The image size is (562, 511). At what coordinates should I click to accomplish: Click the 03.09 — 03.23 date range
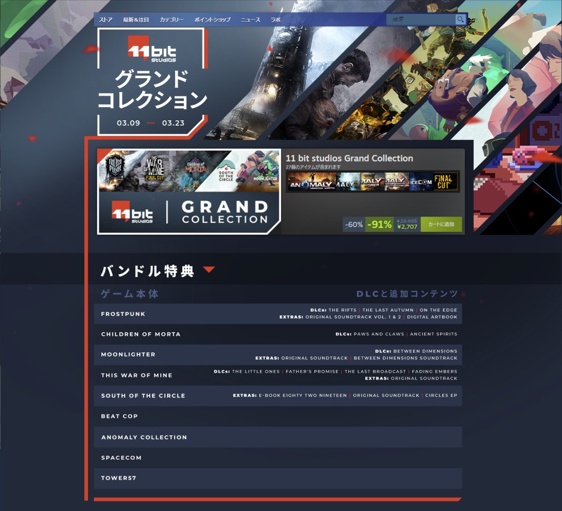tap(151, 123)
